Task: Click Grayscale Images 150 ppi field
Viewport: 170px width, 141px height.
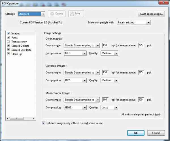Action: tap(105, 72)
